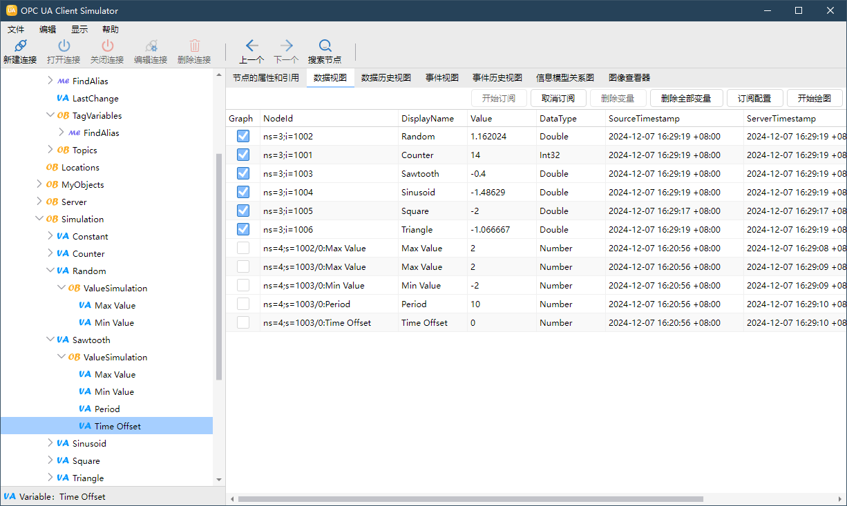
Task: Expand the MyObjects tree node
Action: 39,184
